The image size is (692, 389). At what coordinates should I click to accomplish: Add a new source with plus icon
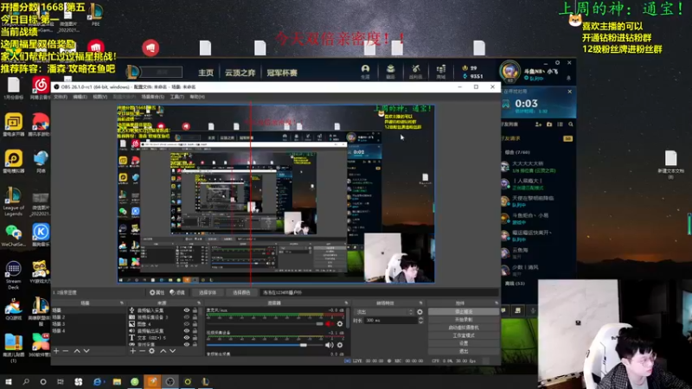[x=133, y=351]
